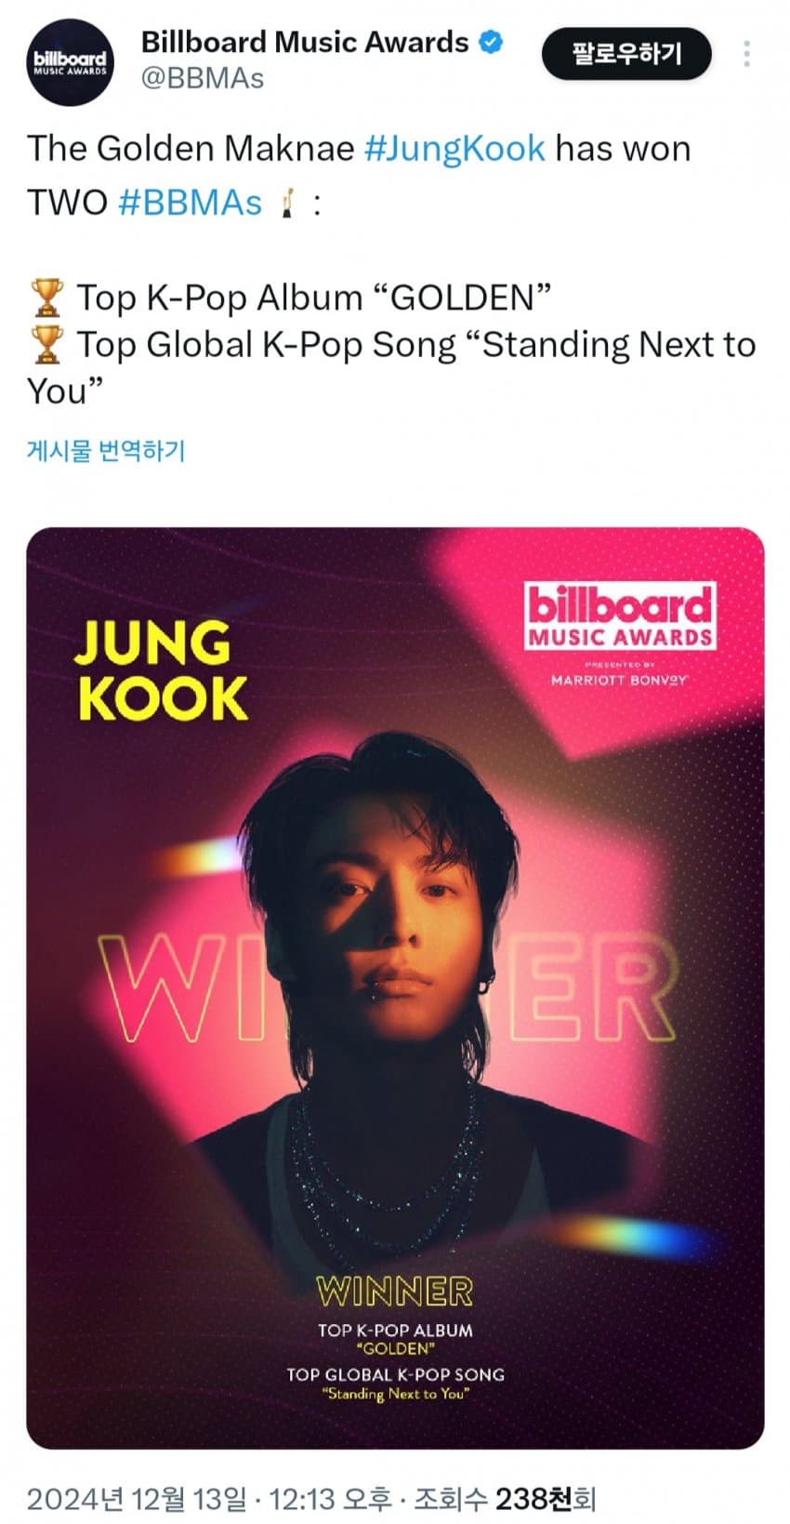790x1524 pixels.
Task: Click the yellow JUNG KOOK title in poster
Action: (x=162, y=669)
